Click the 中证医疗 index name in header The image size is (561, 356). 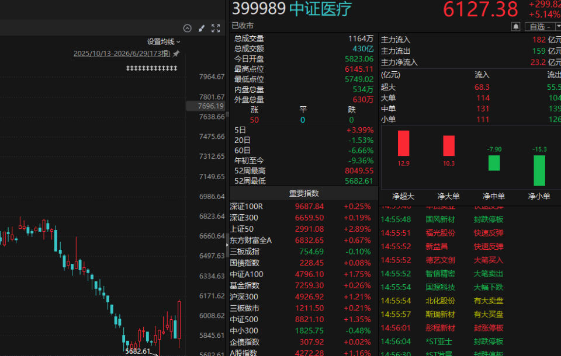[x=321, y=9]
